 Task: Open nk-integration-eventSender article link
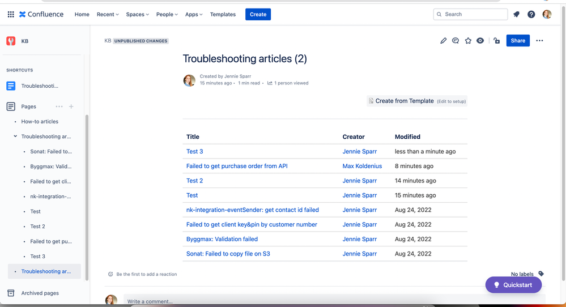click(x=252, y=210)
